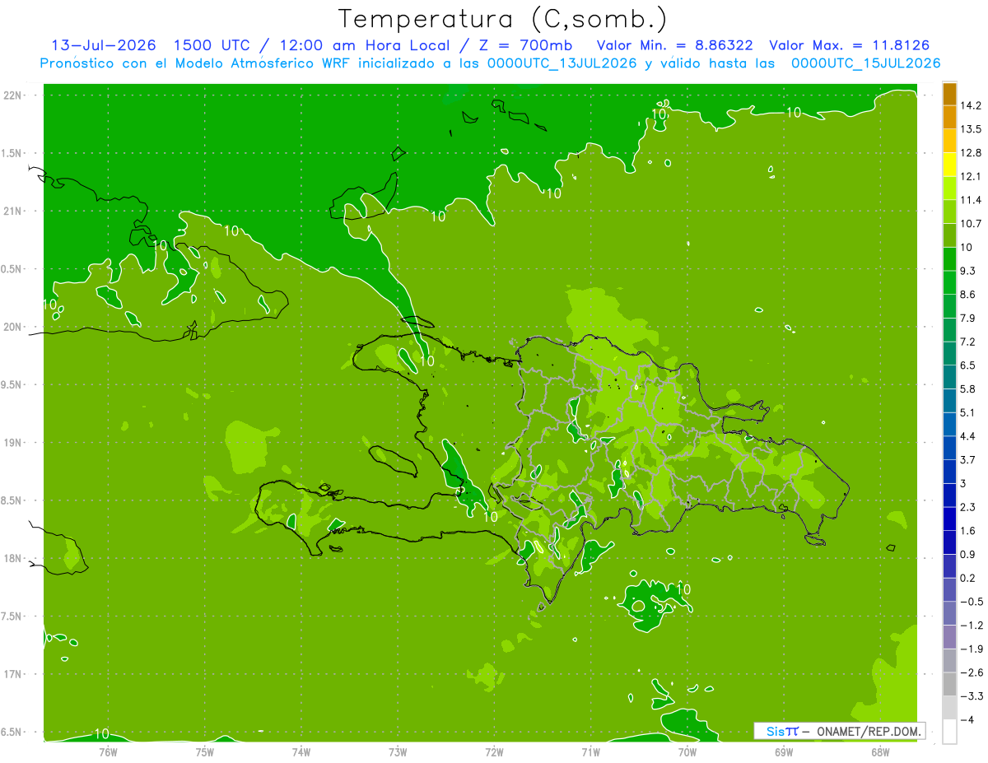Click 'Valor Max. = 11.8126' text
Image resolution: width=988 pixels, height=763 pixels.
point(850,44)
